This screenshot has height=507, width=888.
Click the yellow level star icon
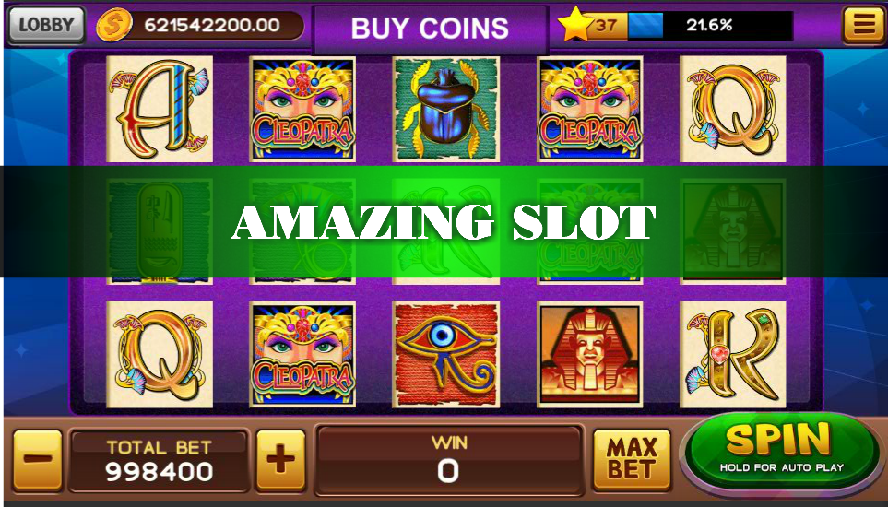point(574,24)
